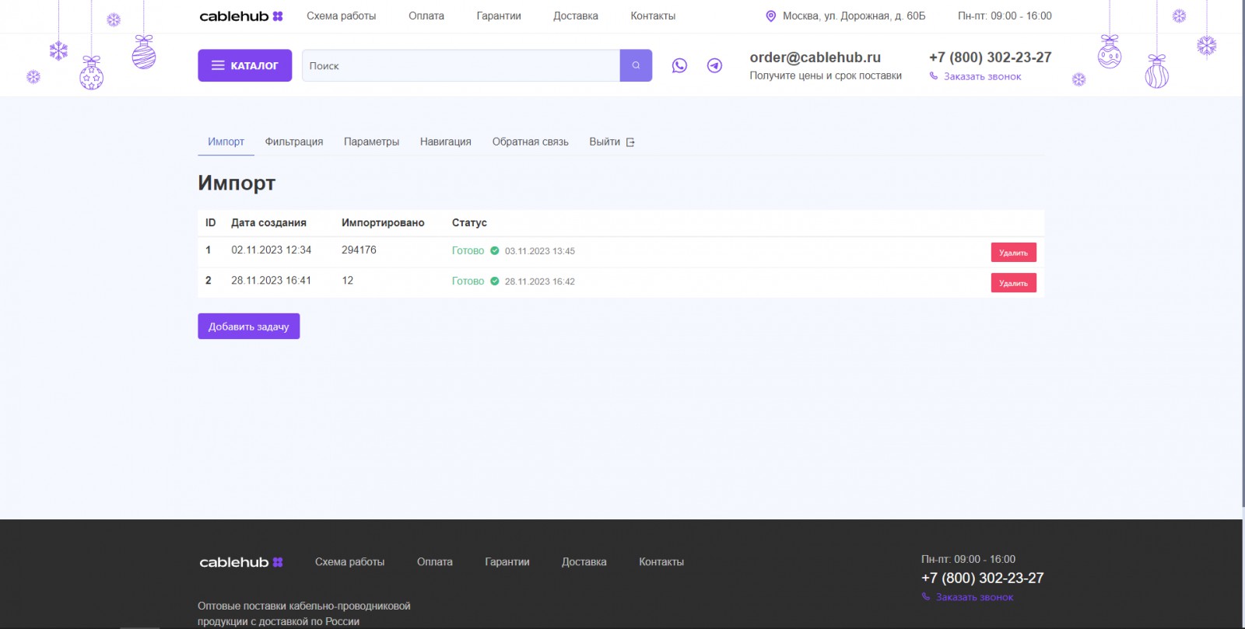Click the Импорт page heading
This screenshot has height=629, width=1245.
[x=237, y=183]
